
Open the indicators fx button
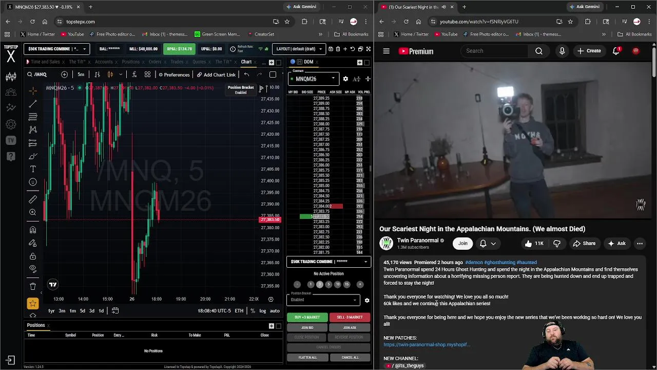tap(134, 75)
